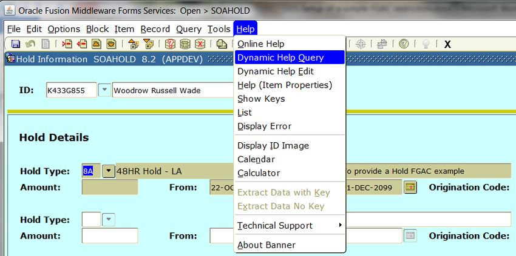Click the Rollback toolbar icon

30,44
